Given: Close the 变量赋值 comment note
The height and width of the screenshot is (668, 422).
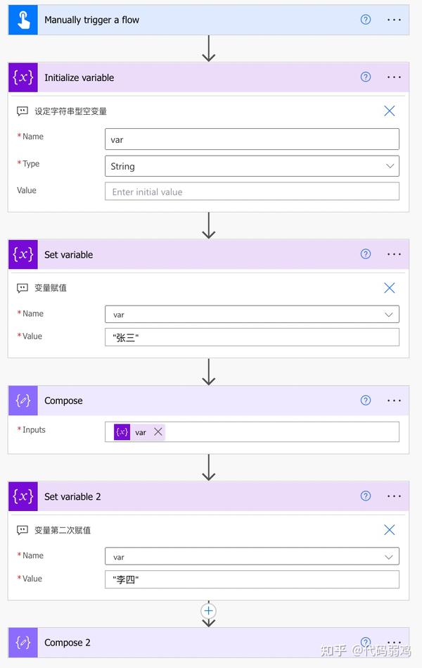Looking at the screenshot, I should [x=389, y=288].
